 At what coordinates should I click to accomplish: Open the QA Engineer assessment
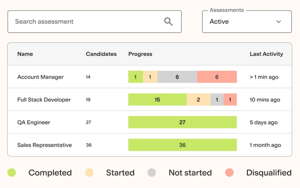[34, 122]
